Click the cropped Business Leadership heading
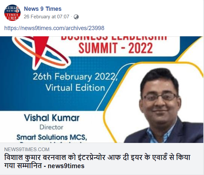Image resolution: width=204 pixels, height=175 pixels. (x=114, y=38)
